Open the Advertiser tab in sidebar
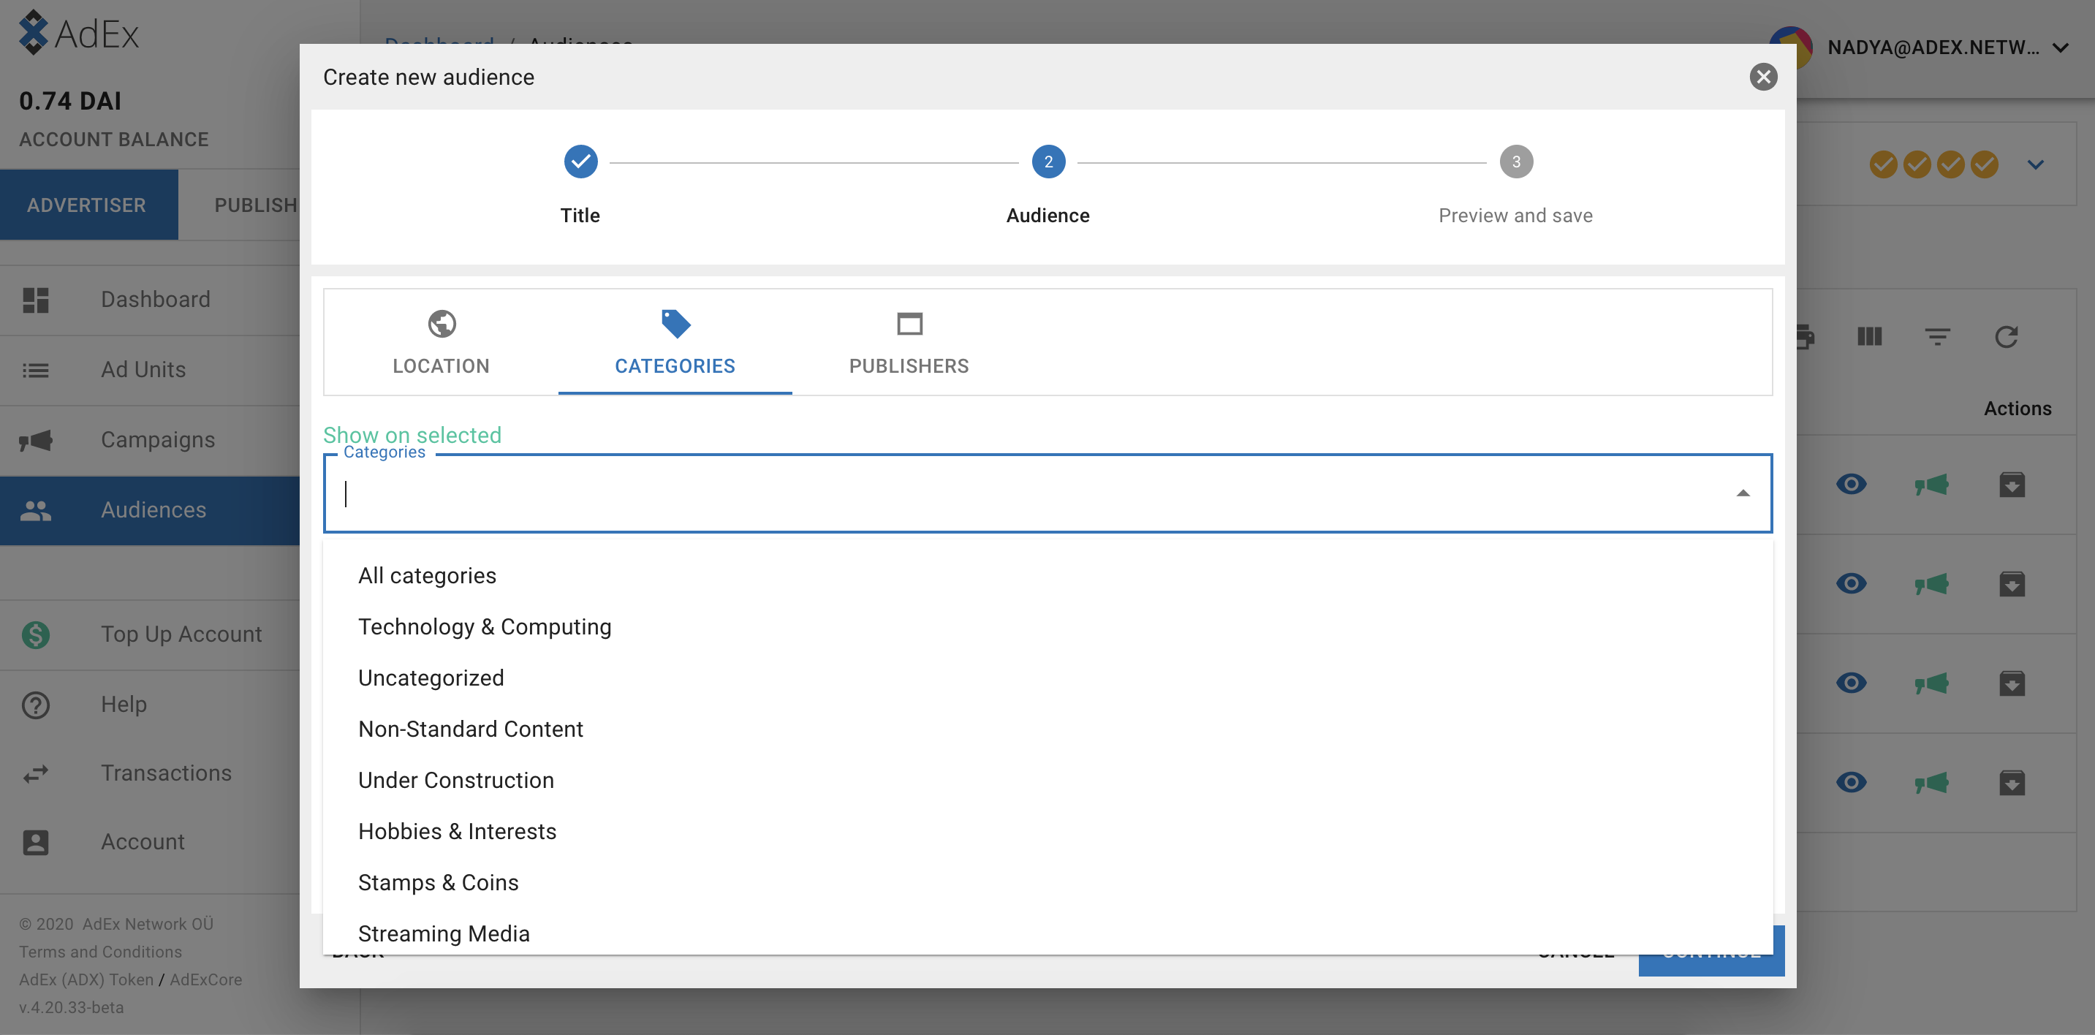 pos(88,205)
